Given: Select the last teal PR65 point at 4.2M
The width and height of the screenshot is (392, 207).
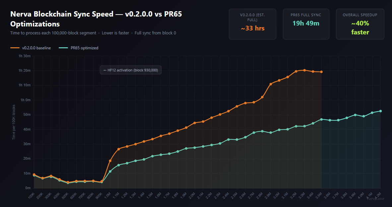Looking at the screenshot, I should [x=380, y=111].
